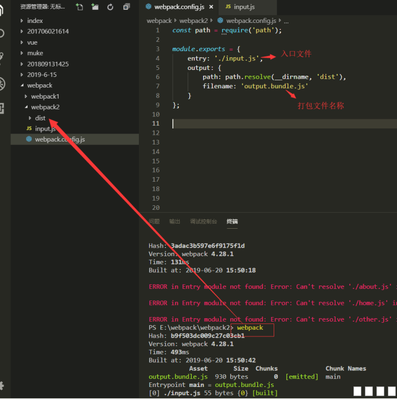Open the 问题 (Problems) panel tab

[154, 221]
